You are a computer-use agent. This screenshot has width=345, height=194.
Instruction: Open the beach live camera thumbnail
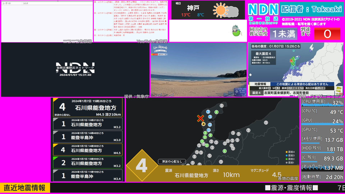pyautogui.click(x=199, y=70)
